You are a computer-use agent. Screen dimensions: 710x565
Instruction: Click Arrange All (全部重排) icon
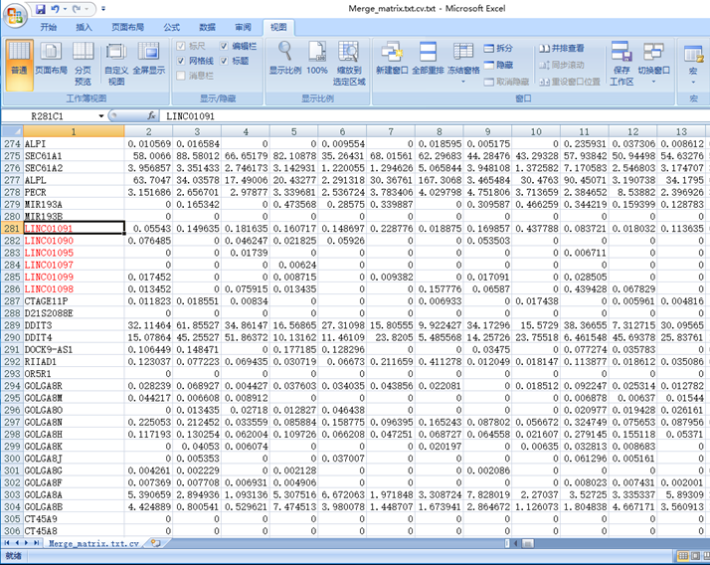(428, 58)
